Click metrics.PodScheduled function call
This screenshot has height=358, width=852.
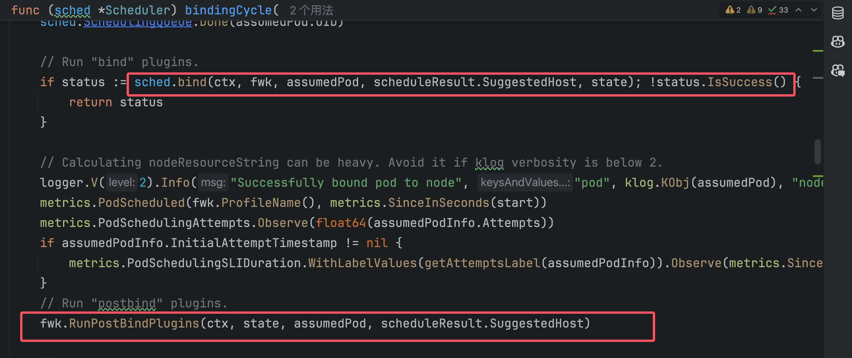pos(113,203)
